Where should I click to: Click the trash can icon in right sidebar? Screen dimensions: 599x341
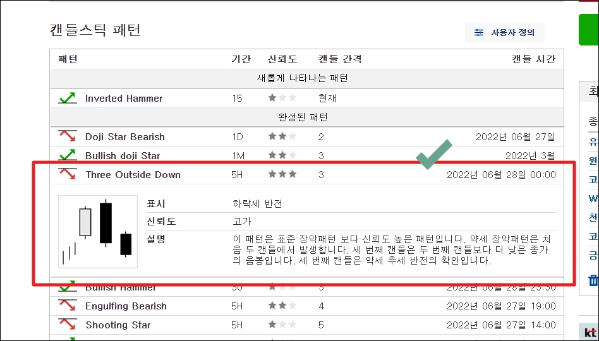[593, 280]
